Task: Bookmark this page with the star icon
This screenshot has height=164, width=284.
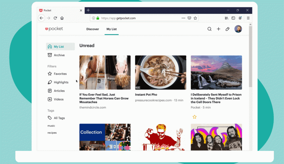Action: point(195,18)
